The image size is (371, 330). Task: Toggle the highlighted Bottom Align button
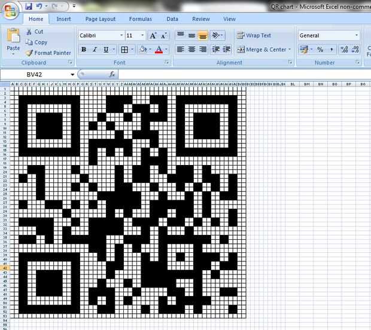[202, 35]
